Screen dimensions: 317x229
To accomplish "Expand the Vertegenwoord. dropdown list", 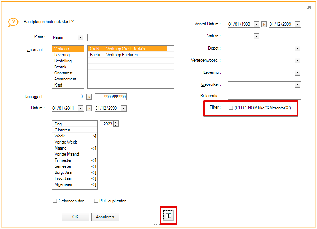I will 297,61.
